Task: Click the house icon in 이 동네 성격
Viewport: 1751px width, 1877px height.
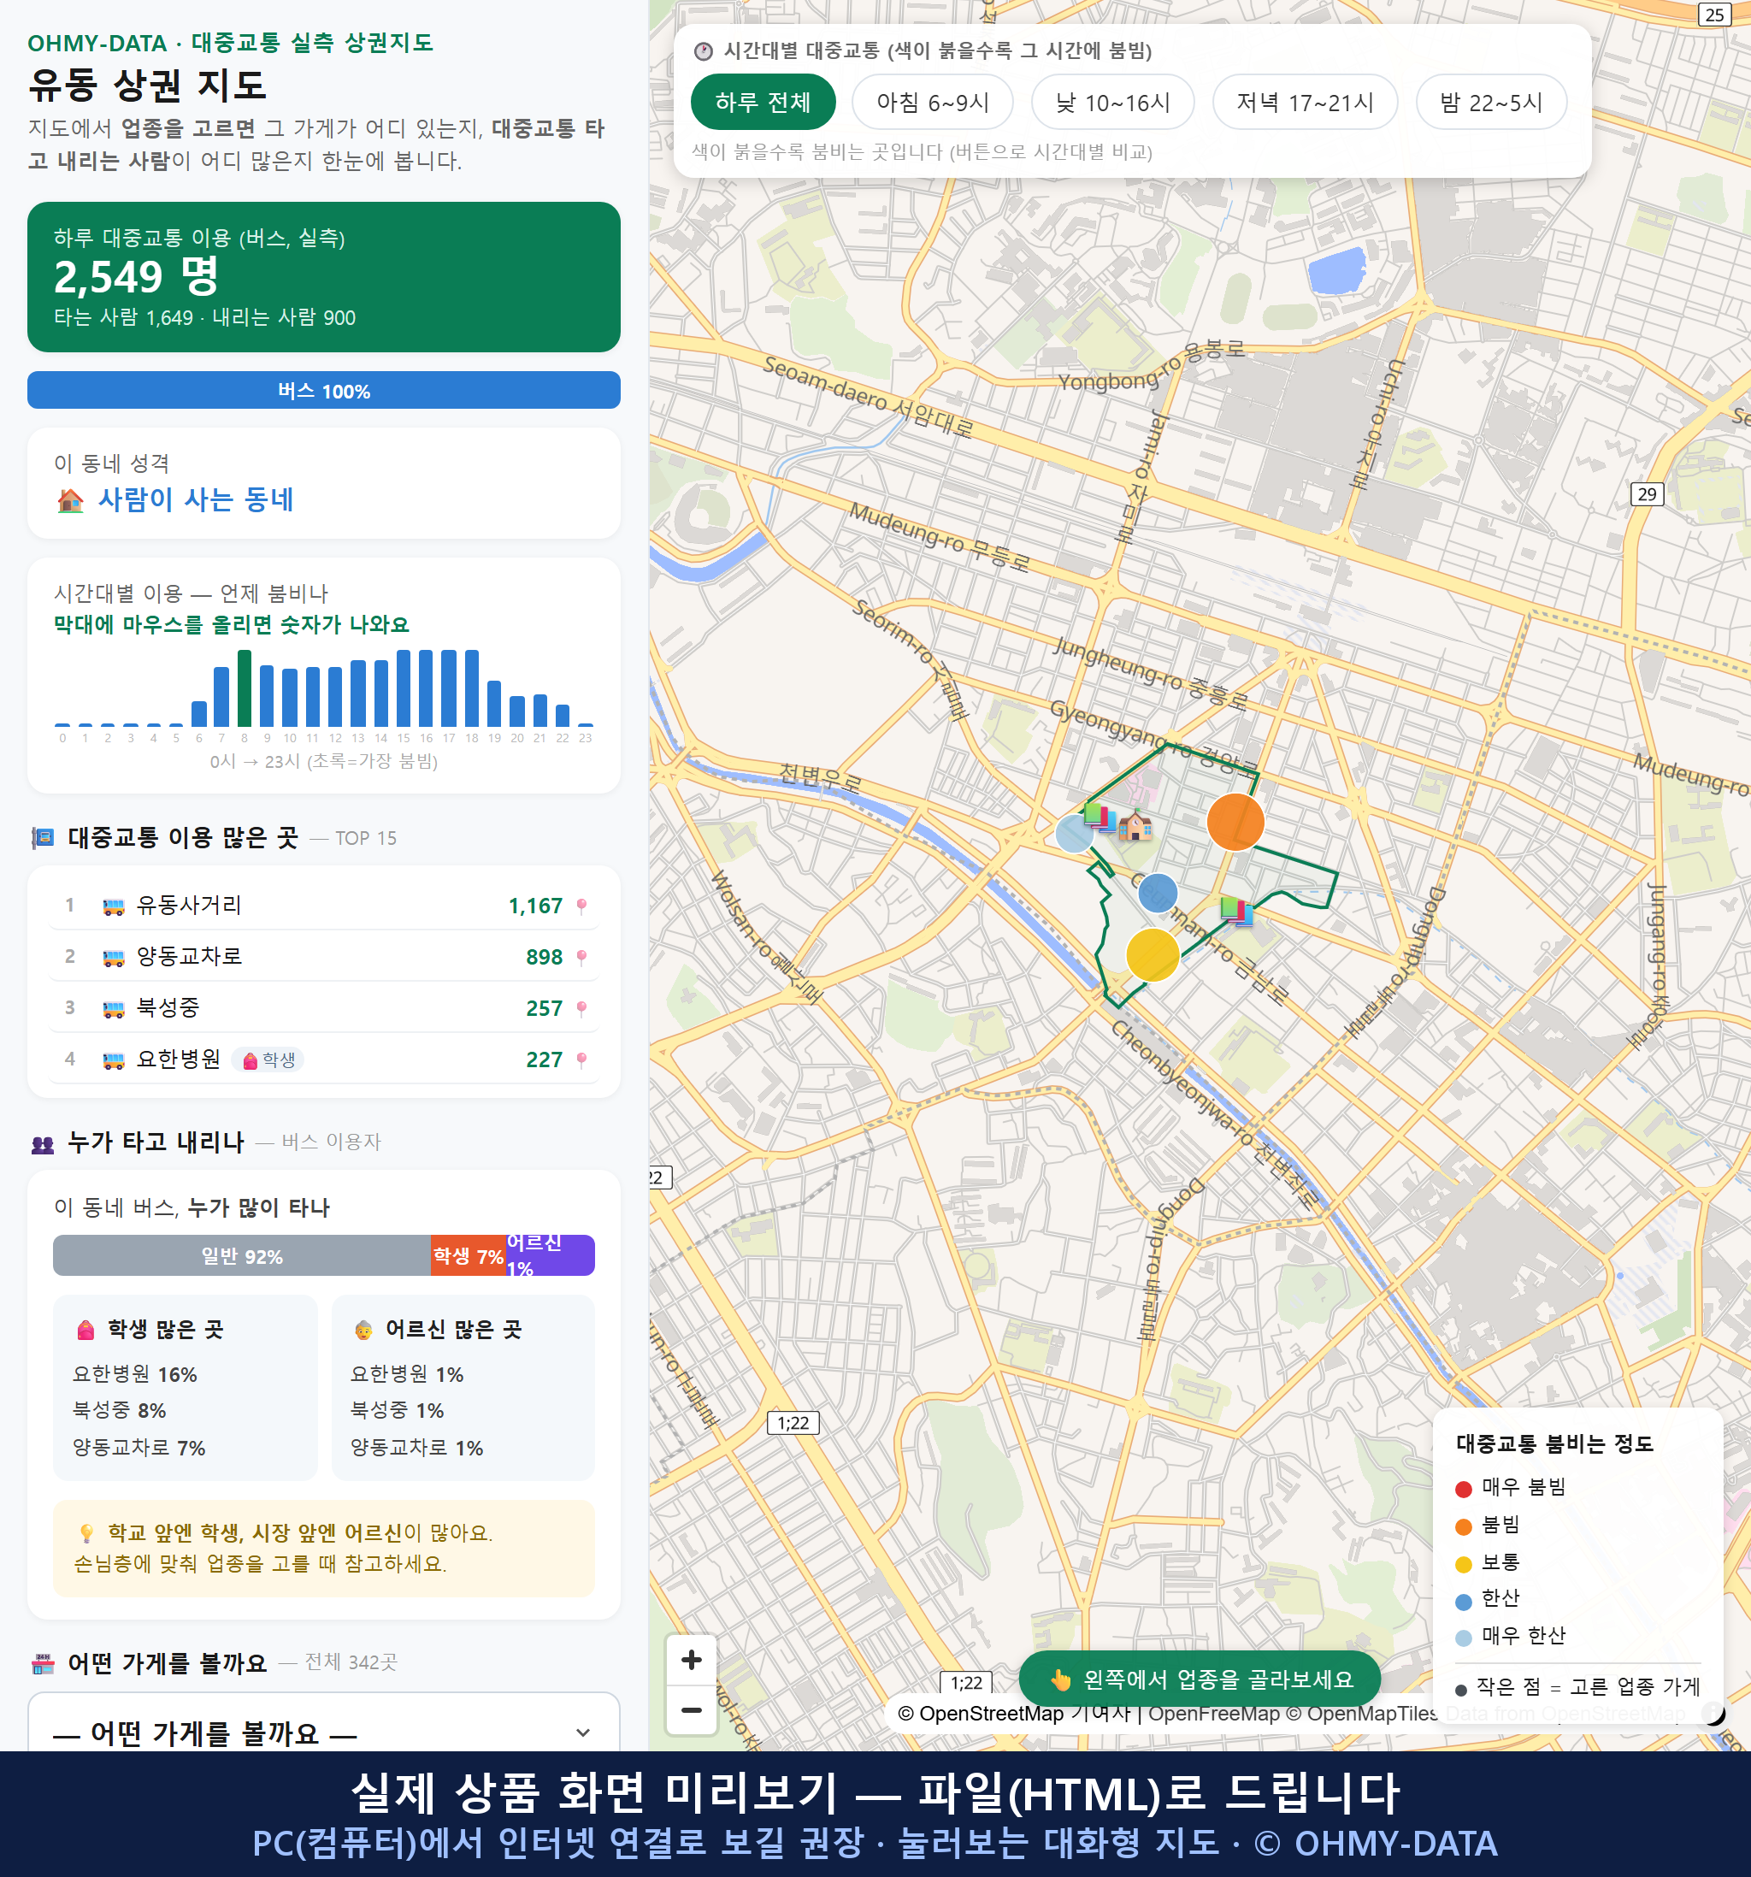Action: pos(70,500)
